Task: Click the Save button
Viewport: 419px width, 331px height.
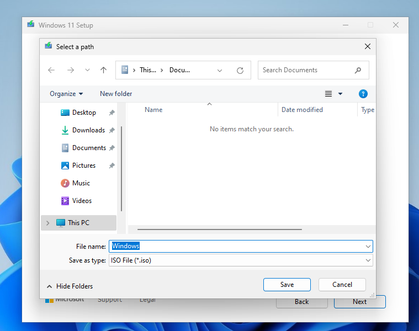Action: tap(287, 285)
